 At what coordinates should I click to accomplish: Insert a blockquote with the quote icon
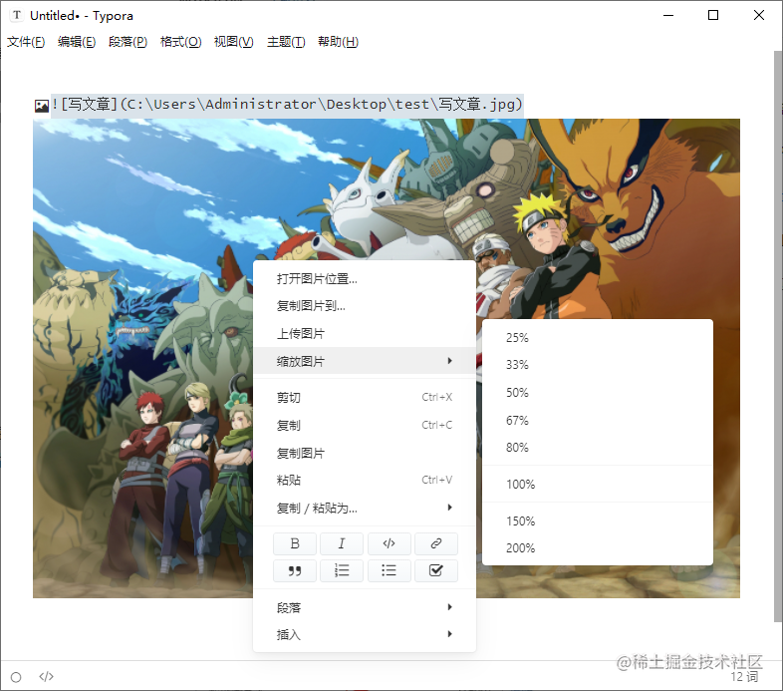(295, 570)
